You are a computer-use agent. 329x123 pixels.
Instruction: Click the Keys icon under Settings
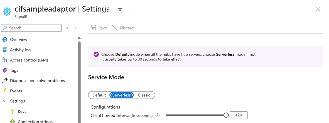(x=13, y=112)
